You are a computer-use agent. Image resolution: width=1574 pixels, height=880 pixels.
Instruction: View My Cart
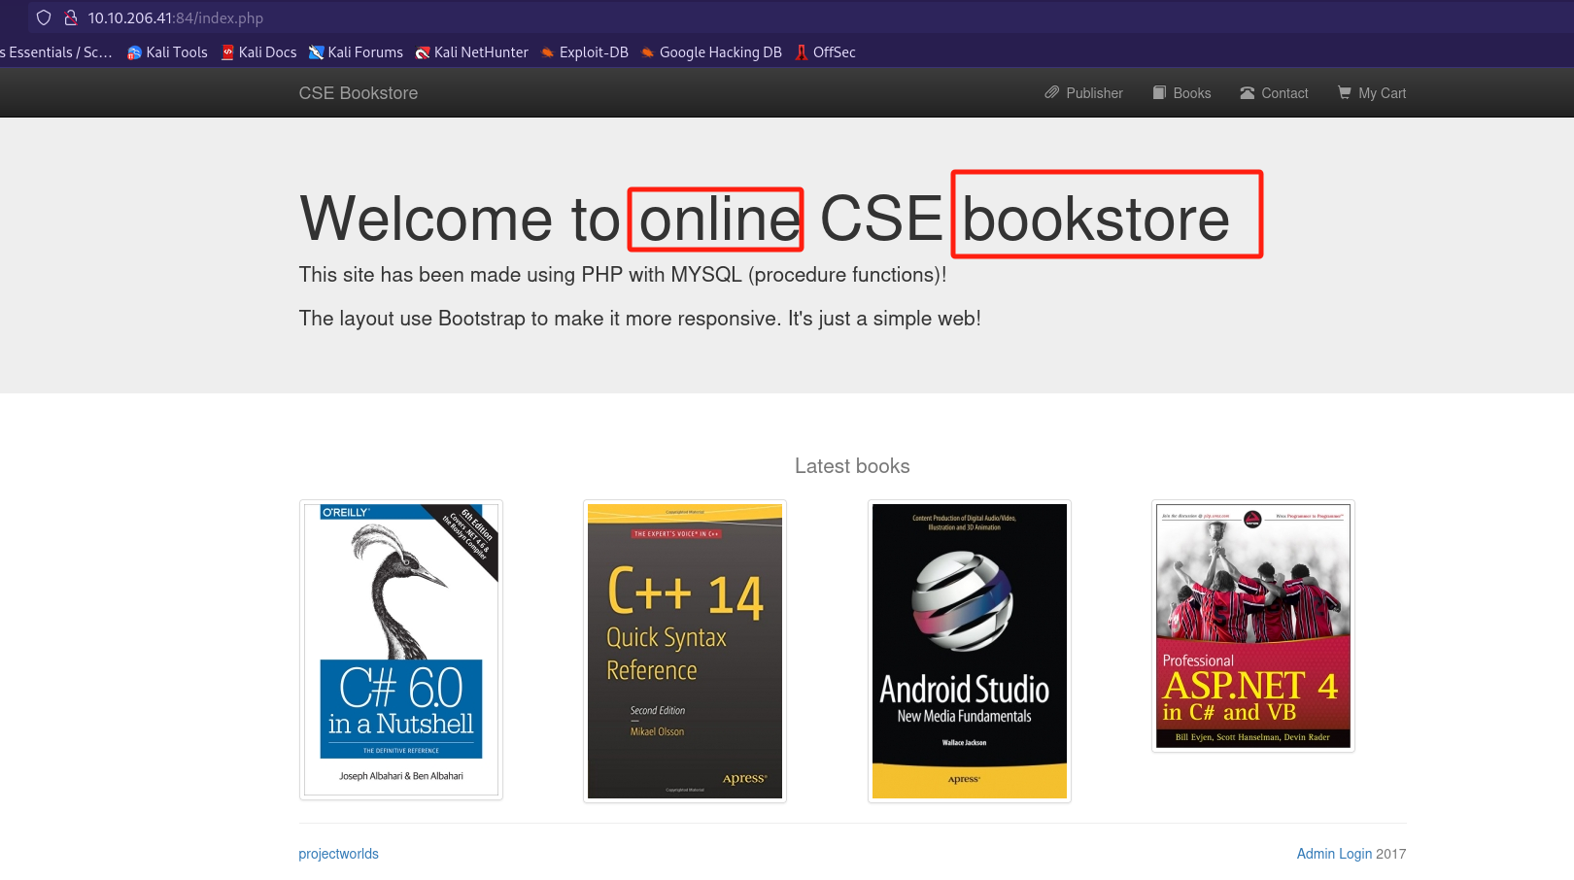[1372, 93]
